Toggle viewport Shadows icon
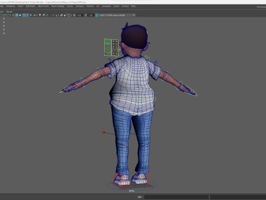Viewport: 266px width, 200px height. pyautogui.click(x=34, y=15)
